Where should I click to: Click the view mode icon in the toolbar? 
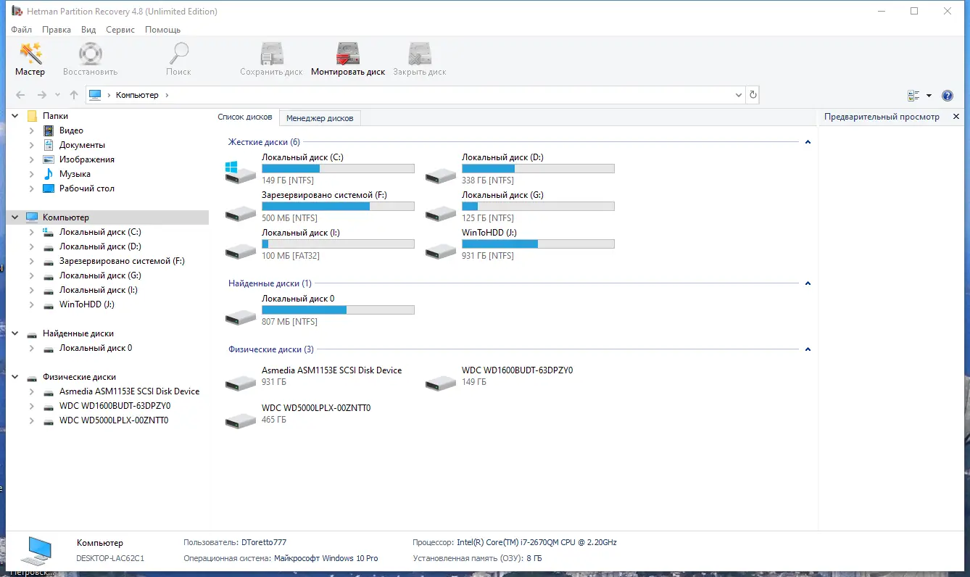pos(913,96)
